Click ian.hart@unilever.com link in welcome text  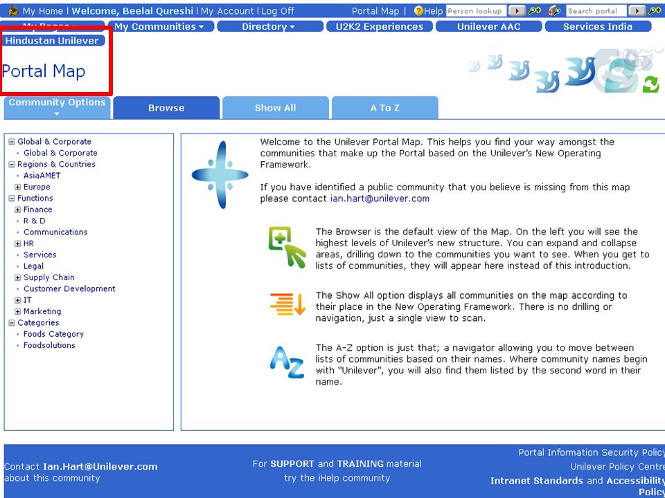380,199
